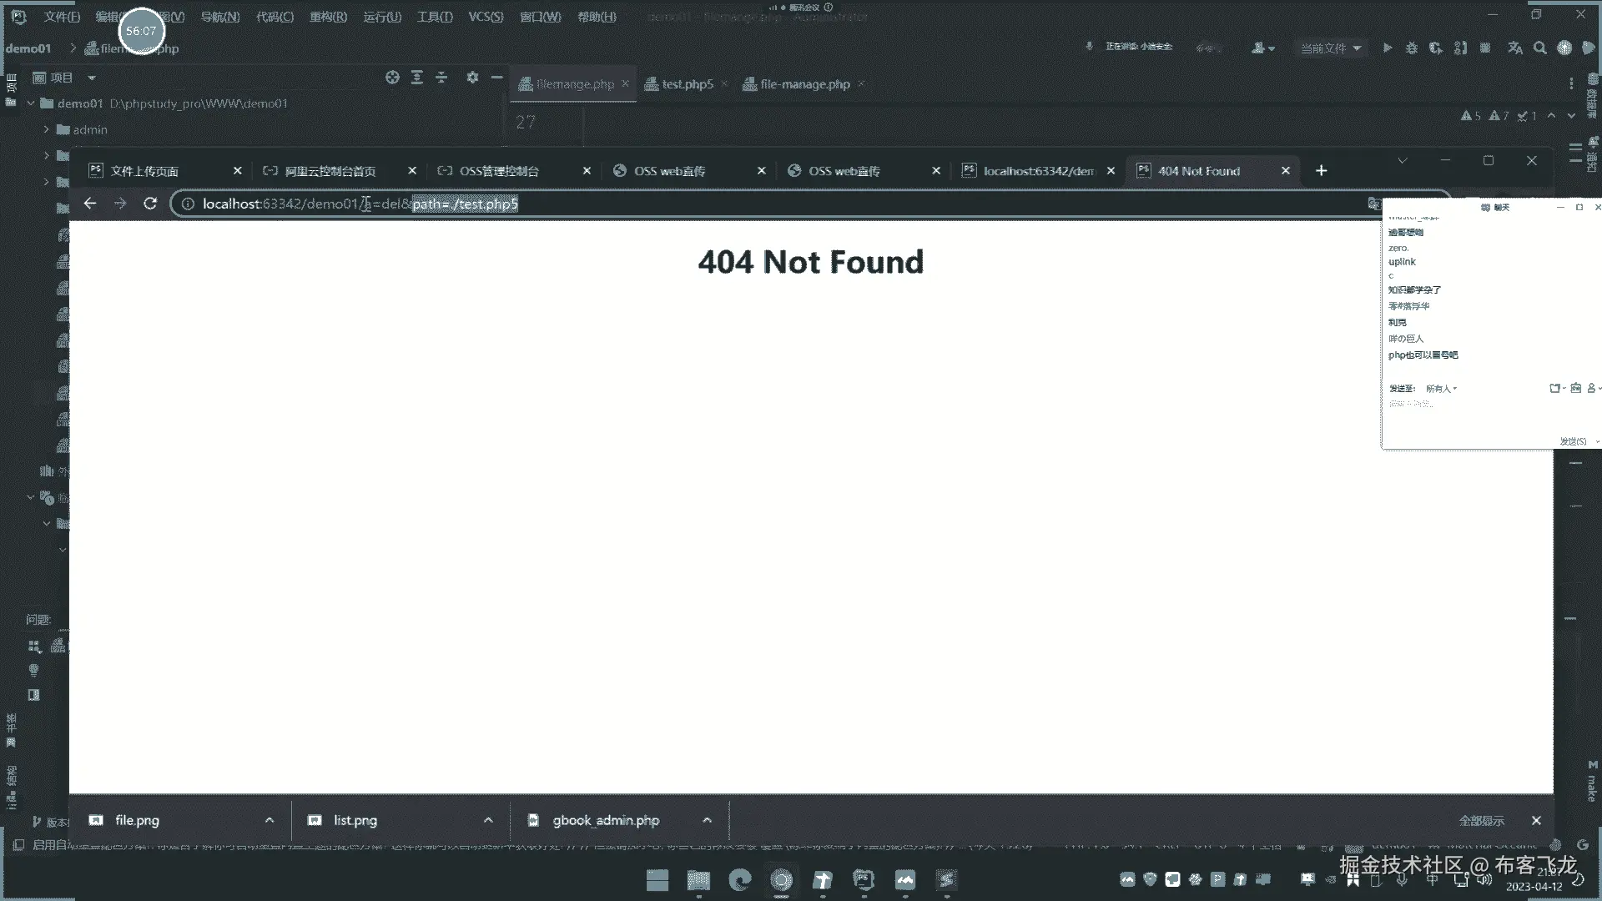Open file.png download options chevron
The width and height of the screenshot is (1602, 901).
[x=269, y=820]
